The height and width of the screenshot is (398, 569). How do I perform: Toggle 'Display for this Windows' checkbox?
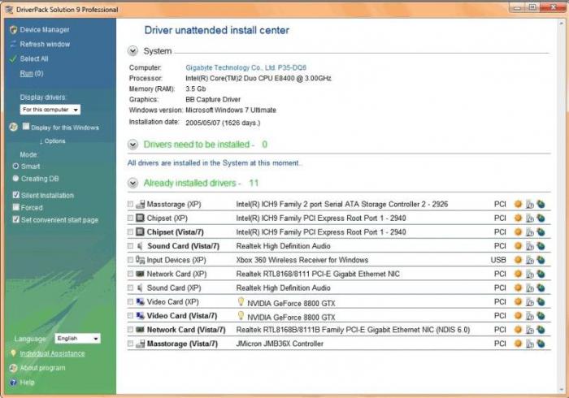[x=26, y=126]
